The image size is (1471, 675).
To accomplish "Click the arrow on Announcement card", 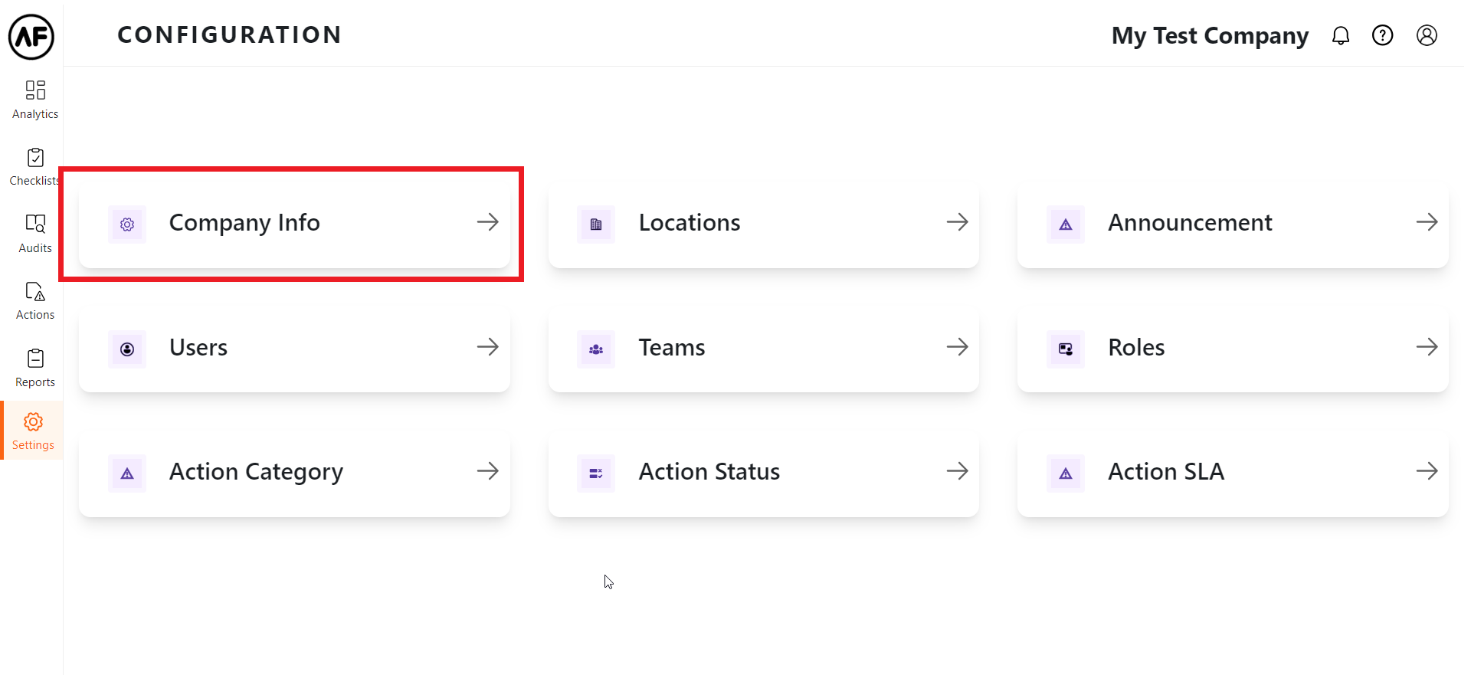I will click(1426, 222).
